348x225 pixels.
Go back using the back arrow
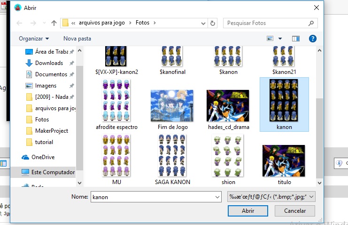pyautogui.click(x=20, y=23)
